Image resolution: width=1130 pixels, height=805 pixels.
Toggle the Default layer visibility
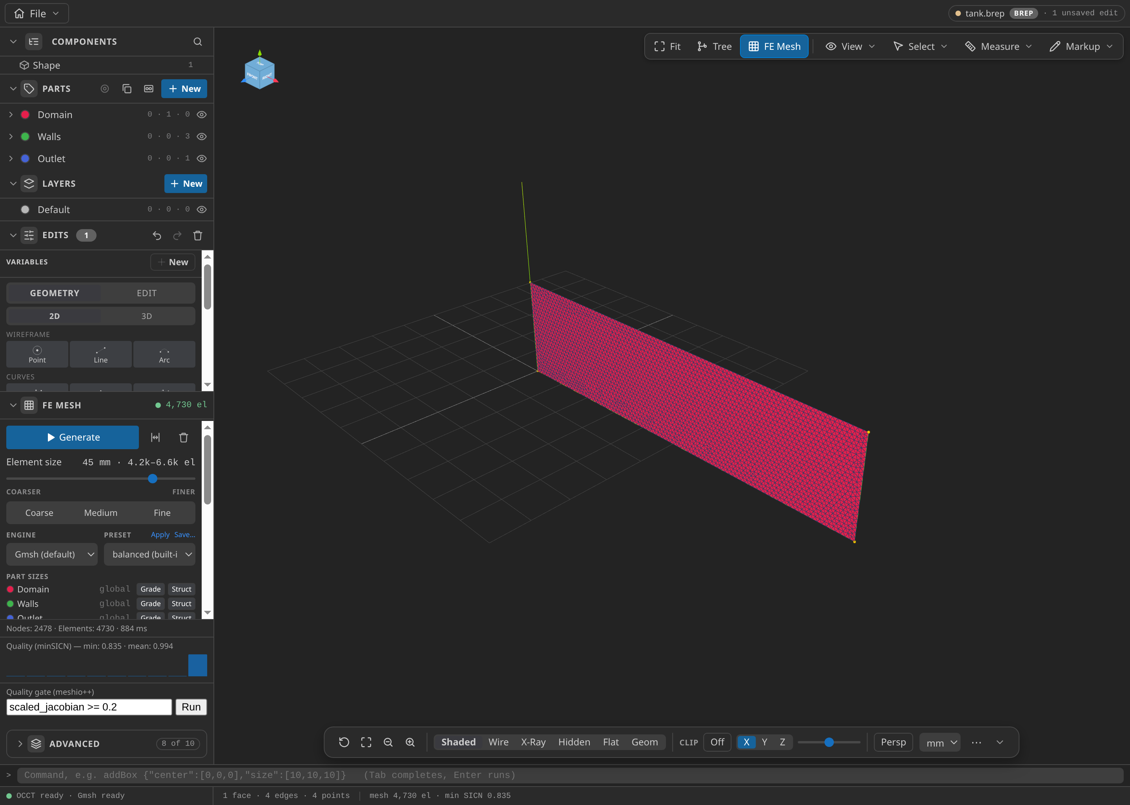click(x=202, y=209)
